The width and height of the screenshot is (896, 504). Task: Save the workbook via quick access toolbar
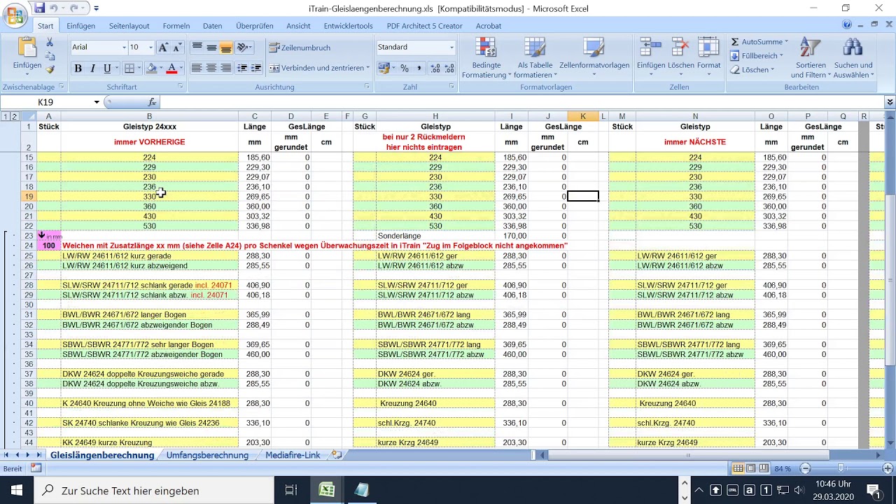pos(40,8)
